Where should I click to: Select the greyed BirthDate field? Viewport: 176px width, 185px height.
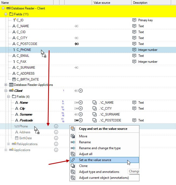coord(26,138)
